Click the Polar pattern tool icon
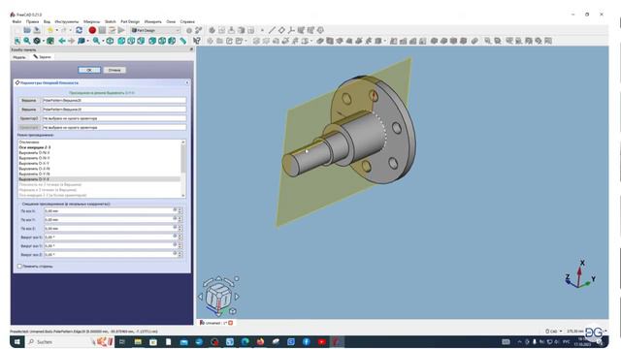The width and height of the screenshot is (621, 349). [412, 41]
